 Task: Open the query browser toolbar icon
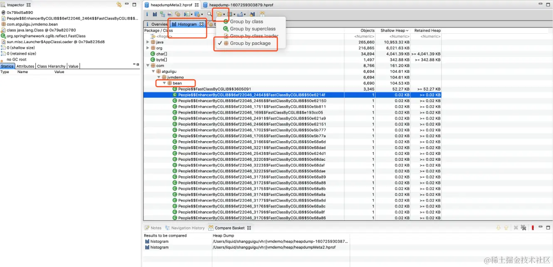pos(197,14)
